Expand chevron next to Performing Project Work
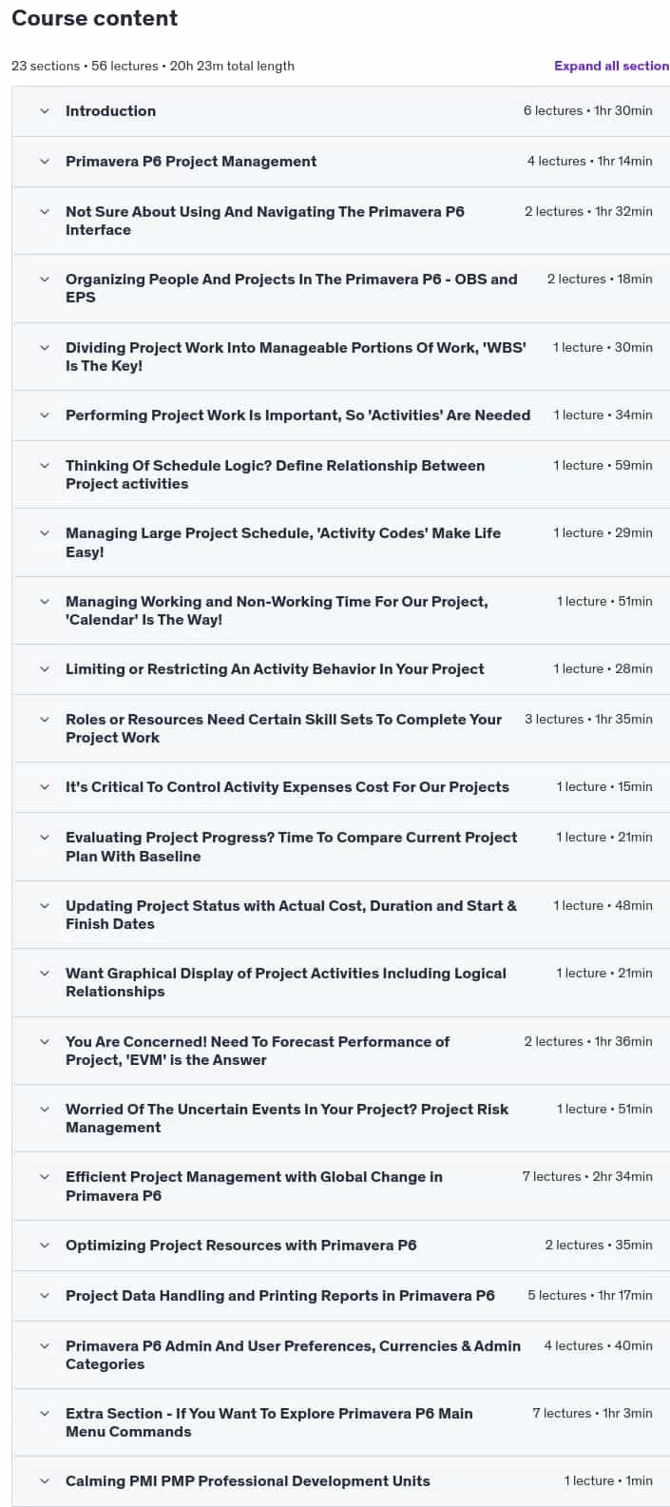The image size is (670, 1507). click(x=44, y=415)
